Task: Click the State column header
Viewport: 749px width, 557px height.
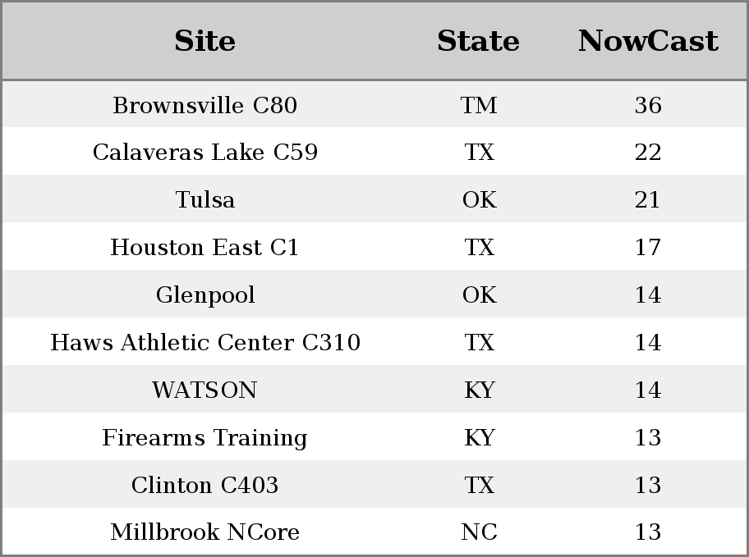Action: [478, 41]
